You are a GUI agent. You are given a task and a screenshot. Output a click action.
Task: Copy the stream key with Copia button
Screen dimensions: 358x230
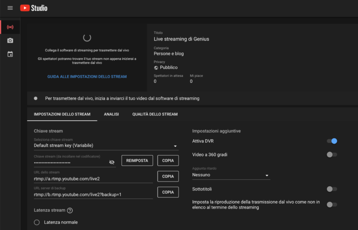pyautogui.click(x=168, y=161)
